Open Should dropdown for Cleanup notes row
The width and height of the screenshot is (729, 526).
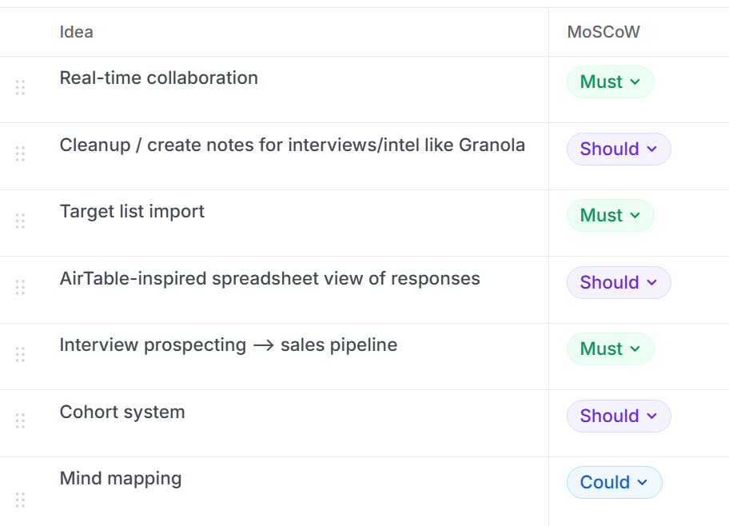click(618, 149)
